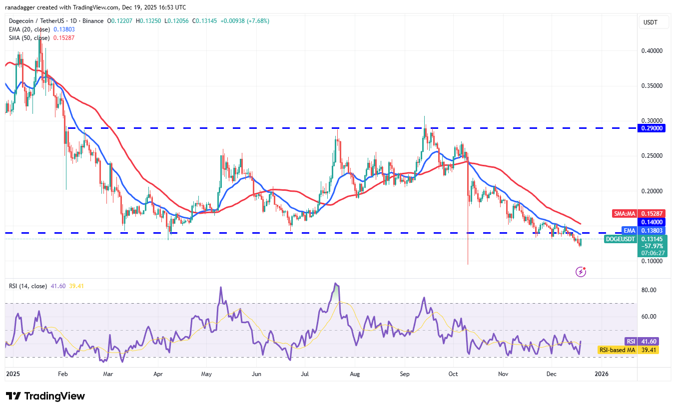This screenshot has width=676, height=411.
Task: Click the TradingView logo
Action: click(x=45, y=396)
